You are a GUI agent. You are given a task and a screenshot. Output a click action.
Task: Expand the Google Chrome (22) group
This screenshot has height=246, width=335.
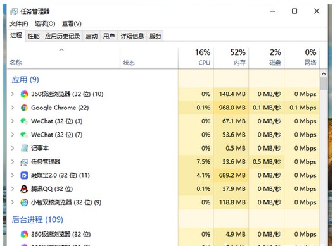[13, 108]
